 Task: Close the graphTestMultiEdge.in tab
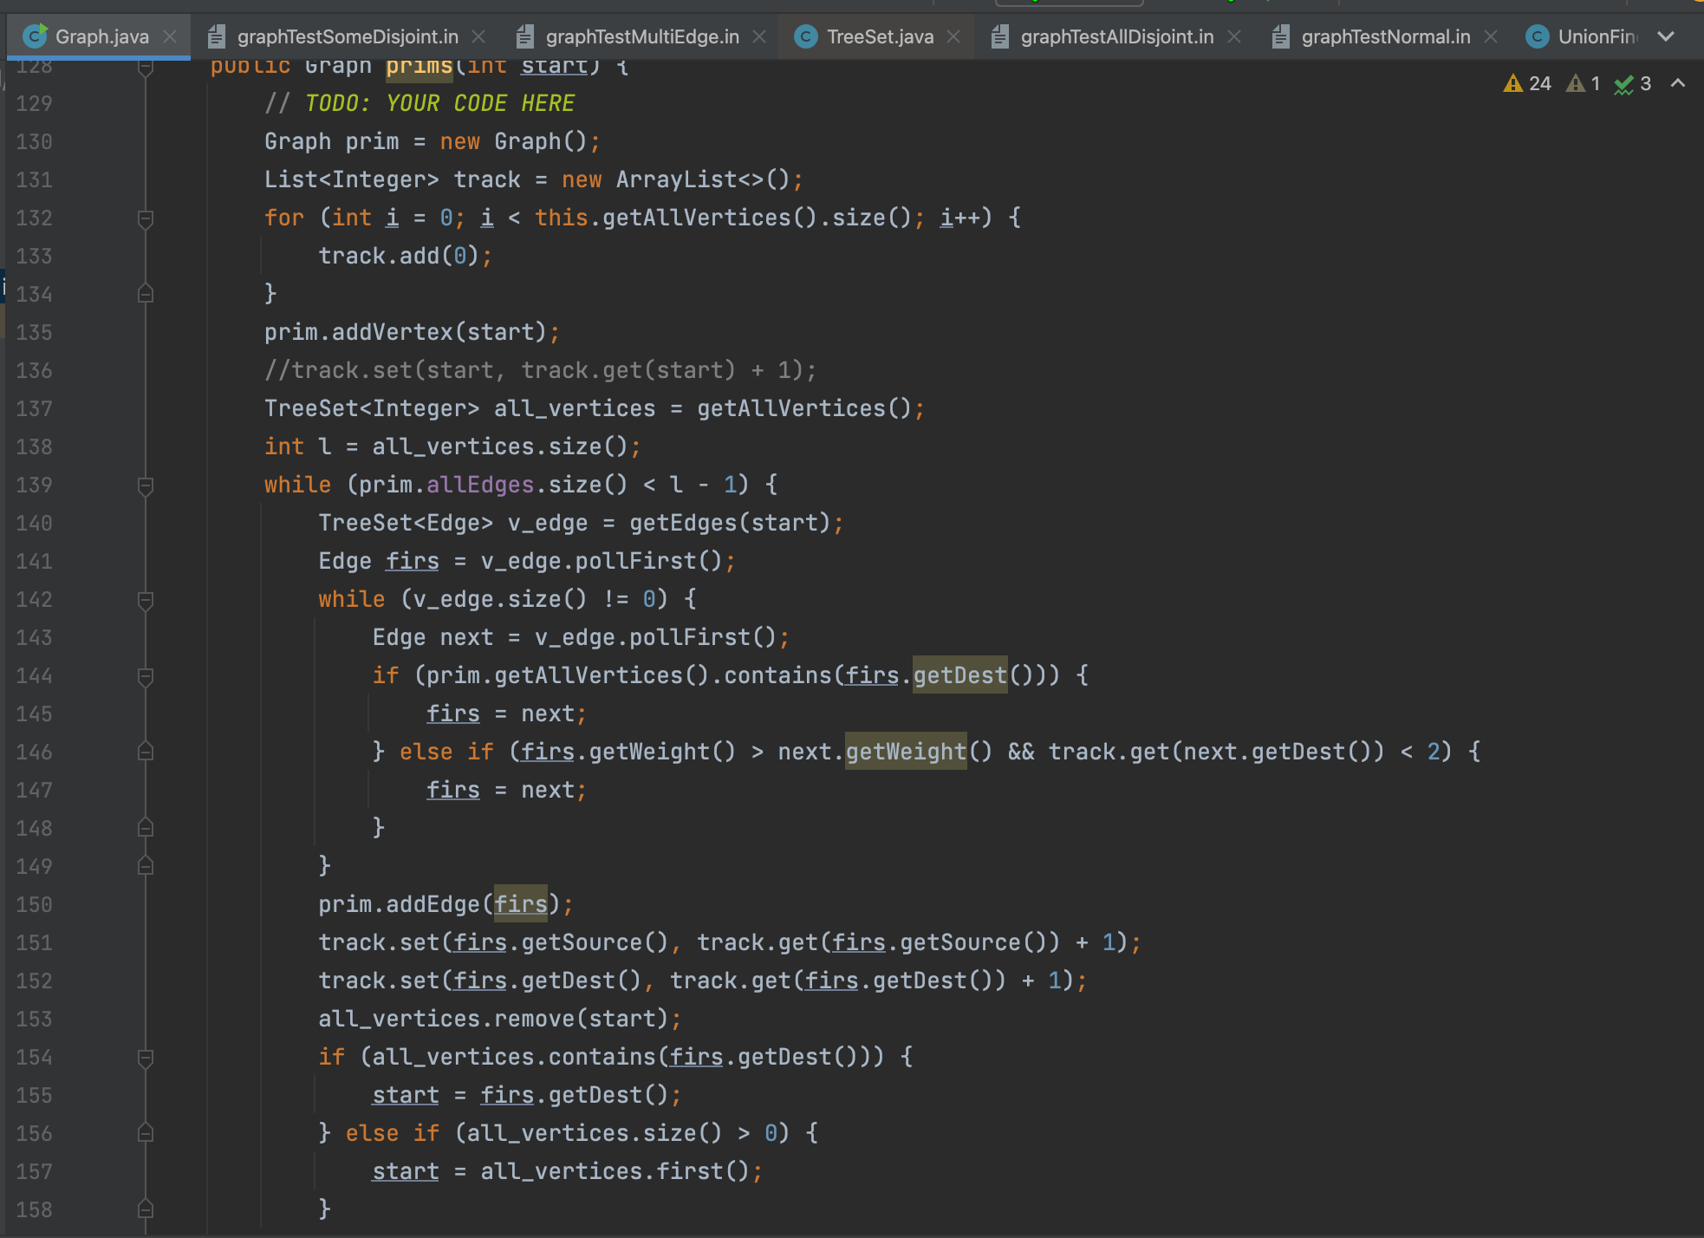point(759,36)
